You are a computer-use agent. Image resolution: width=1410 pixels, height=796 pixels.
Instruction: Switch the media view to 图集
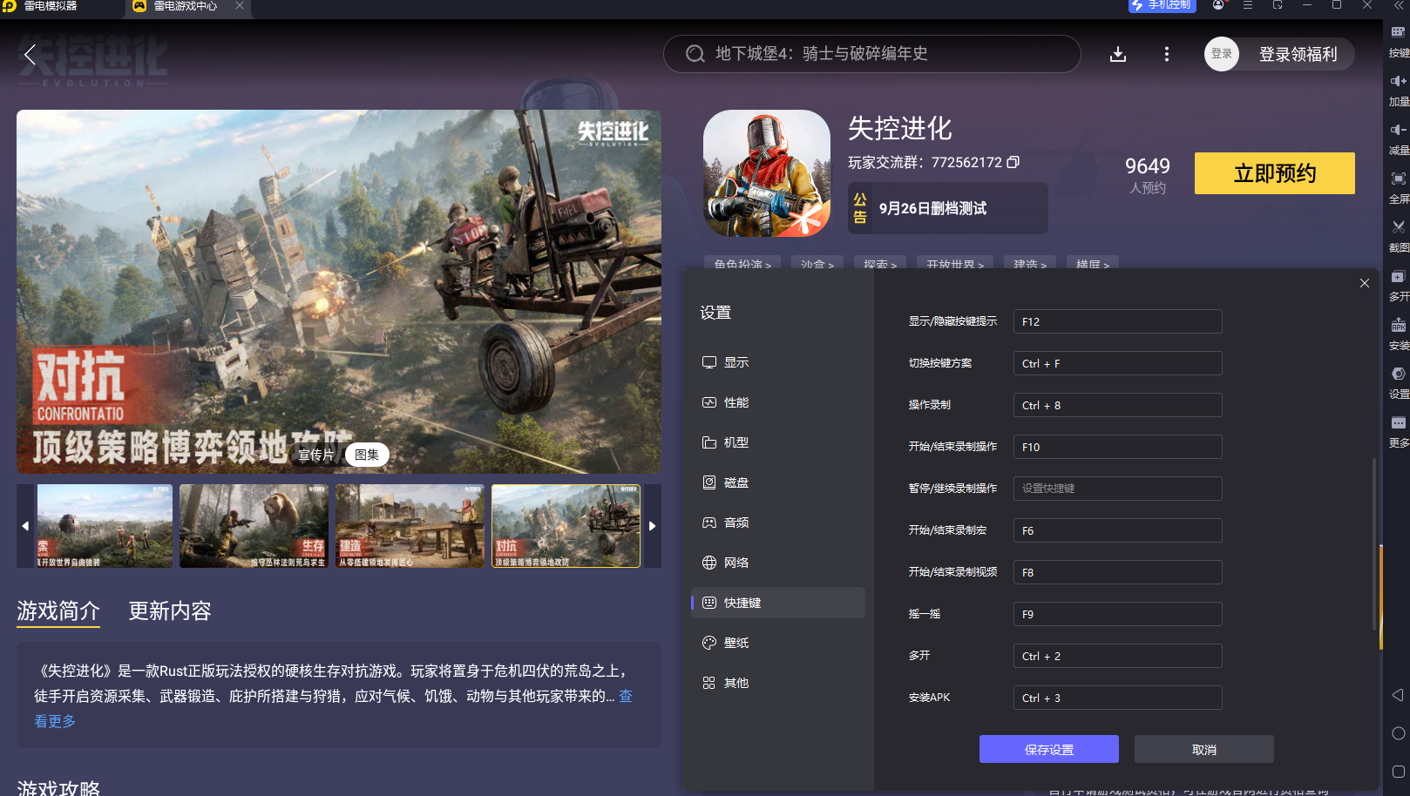[x=367, y=455]
